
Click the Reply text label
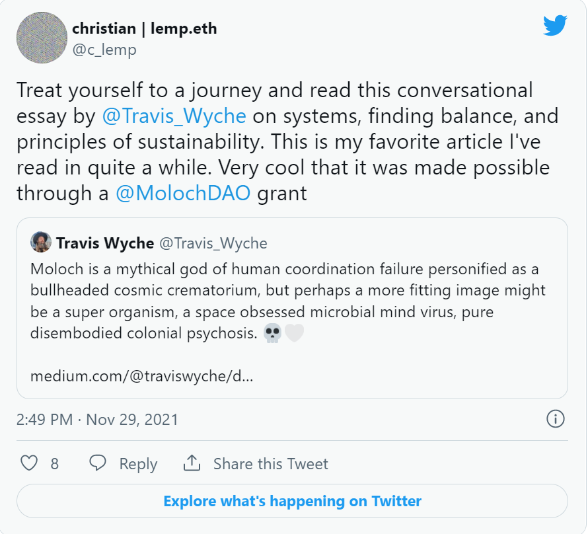click(138, 464)
